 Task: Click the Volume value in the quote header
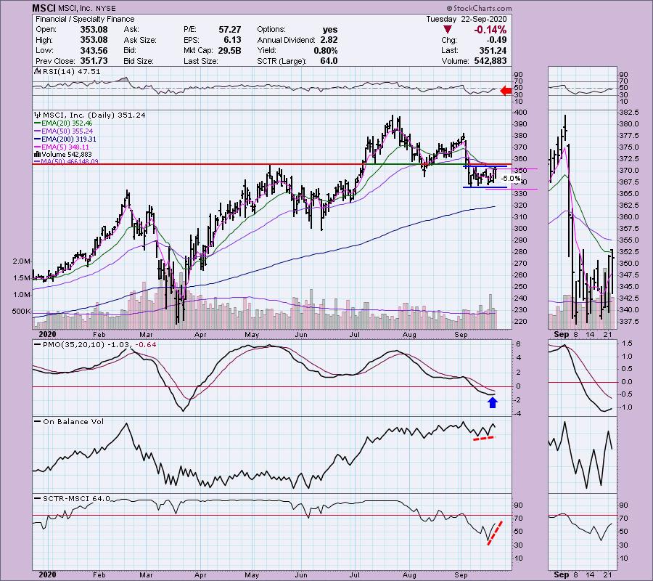490,61
